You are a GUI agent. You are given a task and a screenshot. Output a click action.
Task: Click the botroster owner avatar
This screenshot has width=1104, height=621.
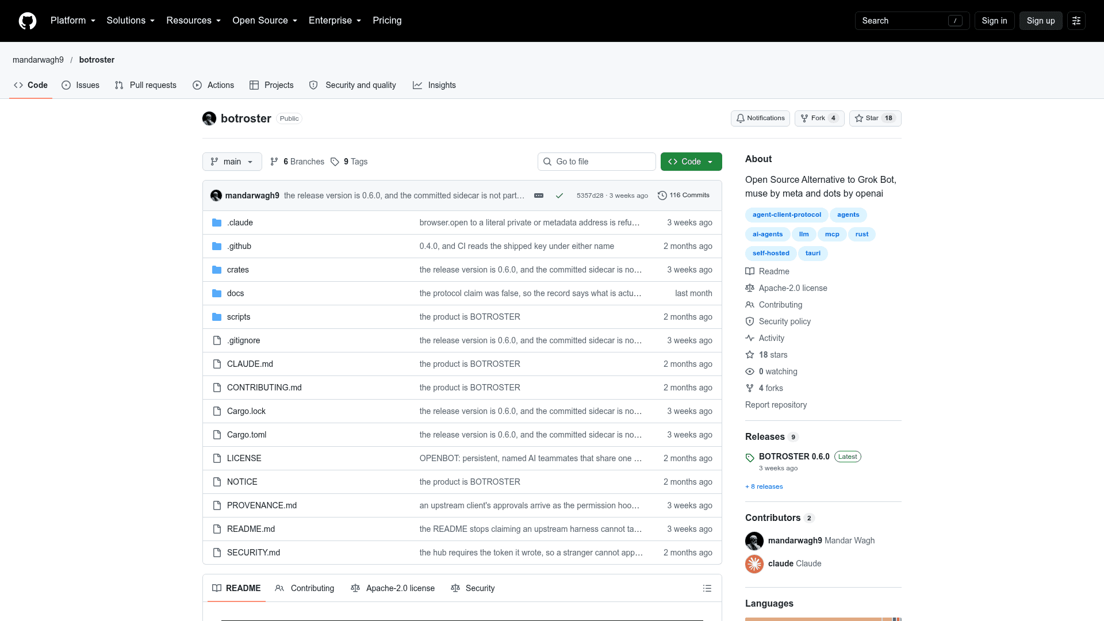(209, 118)
